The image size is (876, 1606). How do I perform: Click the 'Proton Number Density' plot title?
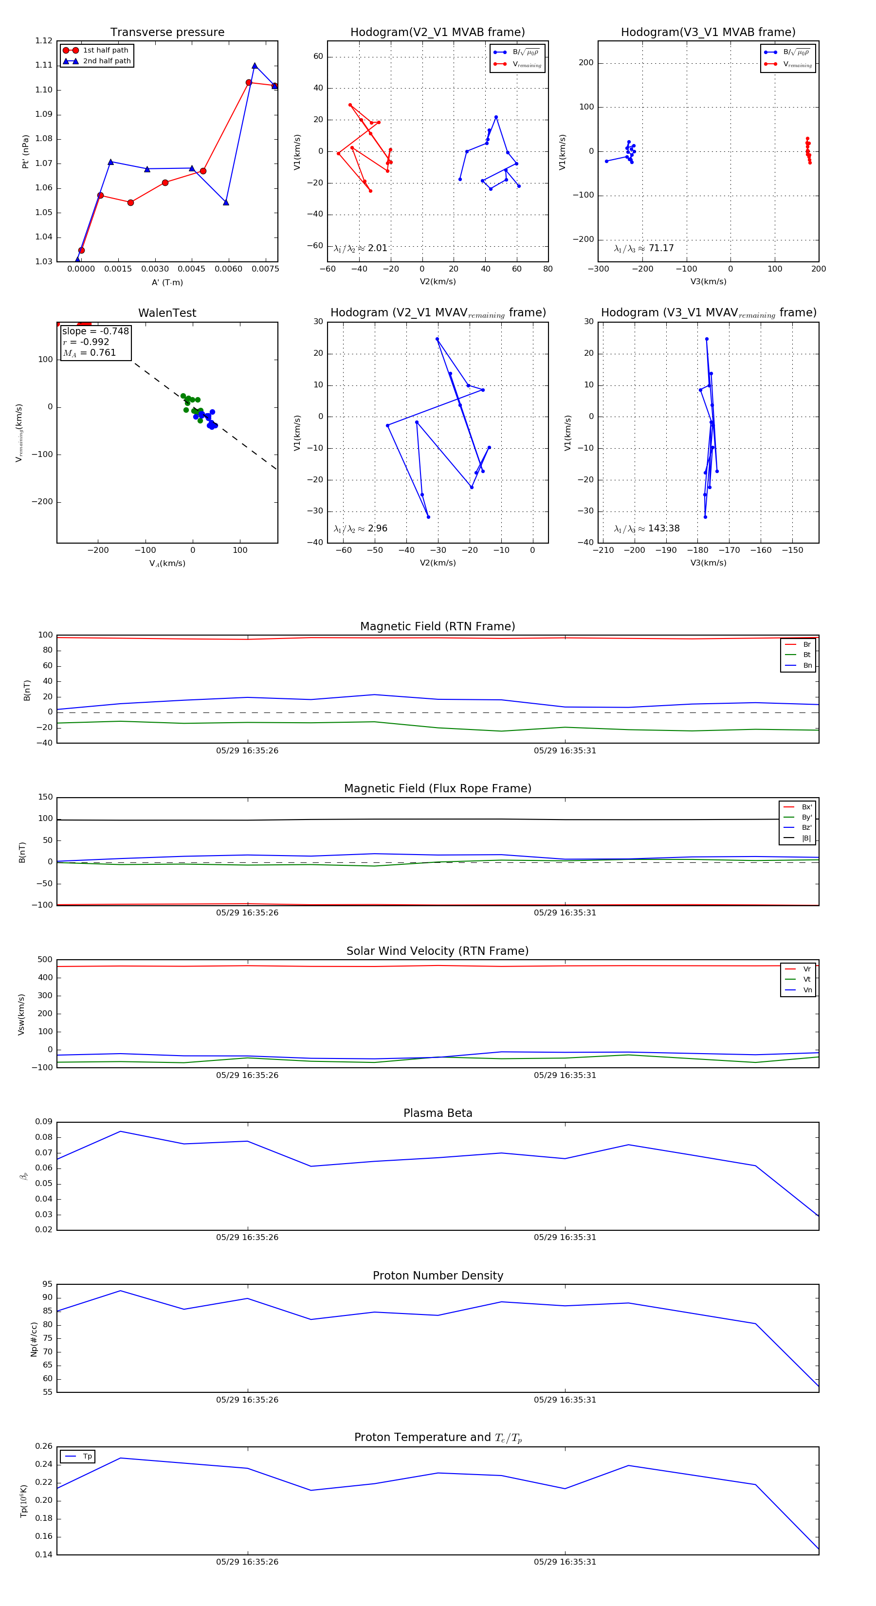(x=438, y=1276)
